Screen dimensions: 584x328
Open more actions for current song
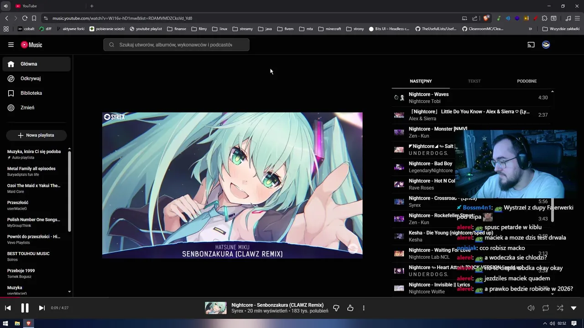(x=364, y=308)
